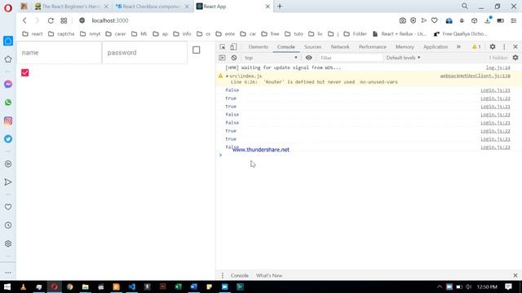Open What's New drawer tab

(x=269, y=275)
